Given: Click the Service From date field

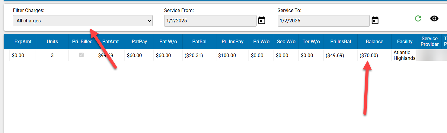Looking at the screenshot, I should 210,21.
